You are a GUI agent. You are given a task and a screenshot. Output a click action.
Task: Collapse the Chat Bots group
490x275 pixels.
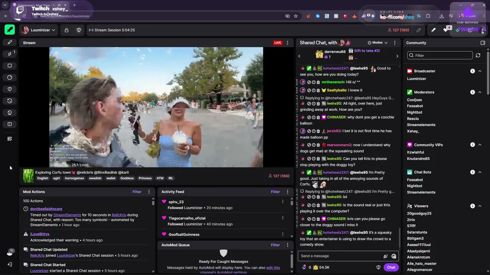(480, 172)
